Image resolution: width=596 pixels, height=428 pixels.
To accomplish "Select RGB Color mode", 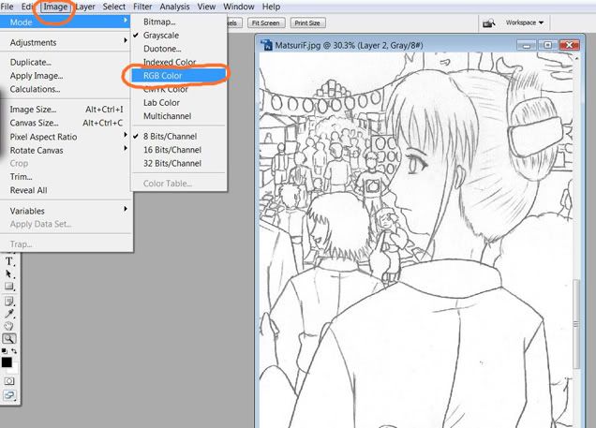I will (x=179, y=76).
